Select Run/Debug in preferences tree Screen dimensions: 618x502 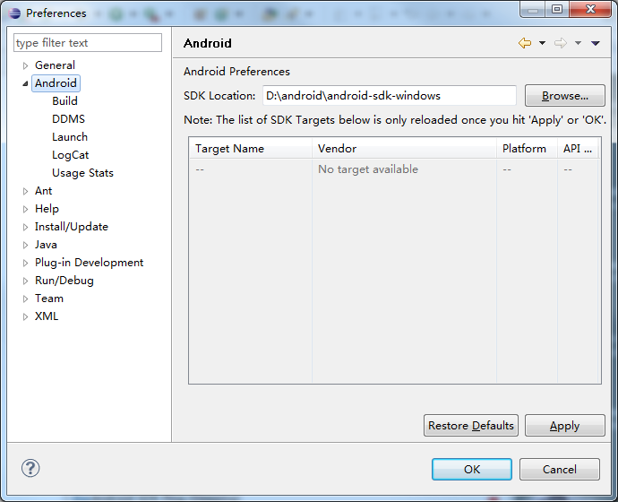64,281
